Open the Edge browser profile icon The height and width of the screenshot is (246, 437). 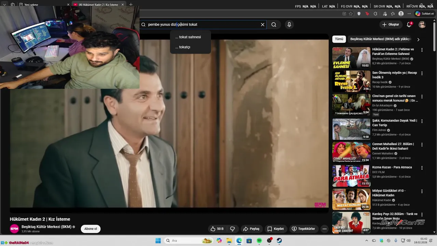pyautogui.click(x=401, y=14)
